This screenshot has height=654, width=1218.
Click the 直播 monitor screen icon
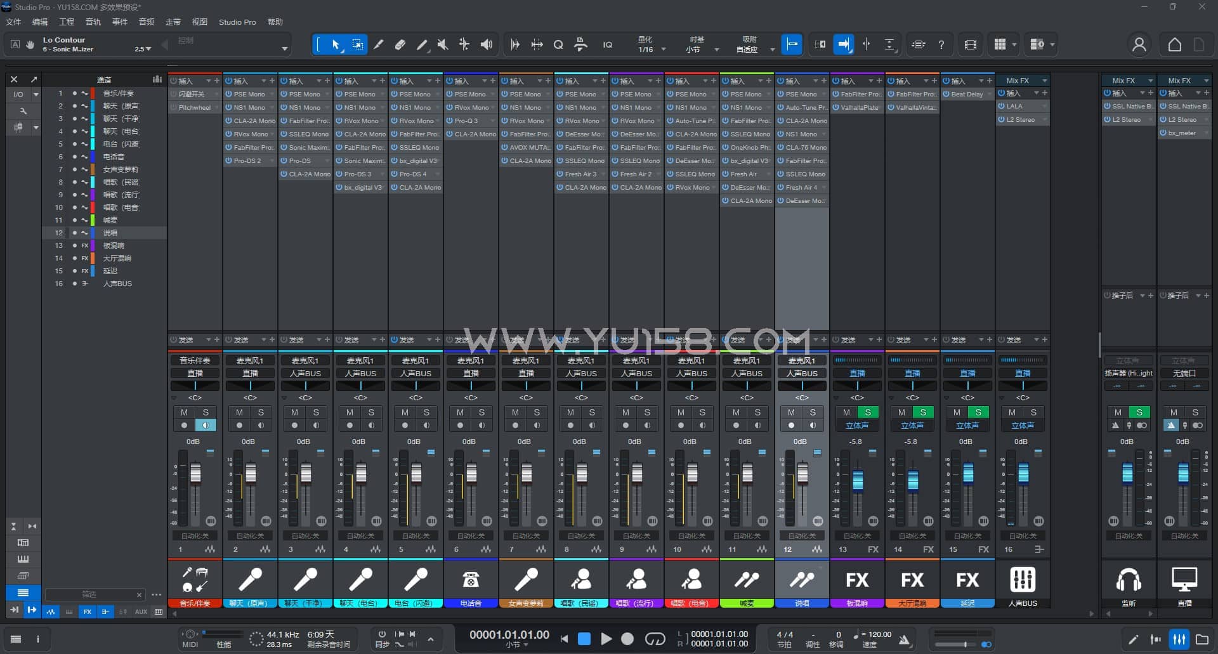[1184, 577]
